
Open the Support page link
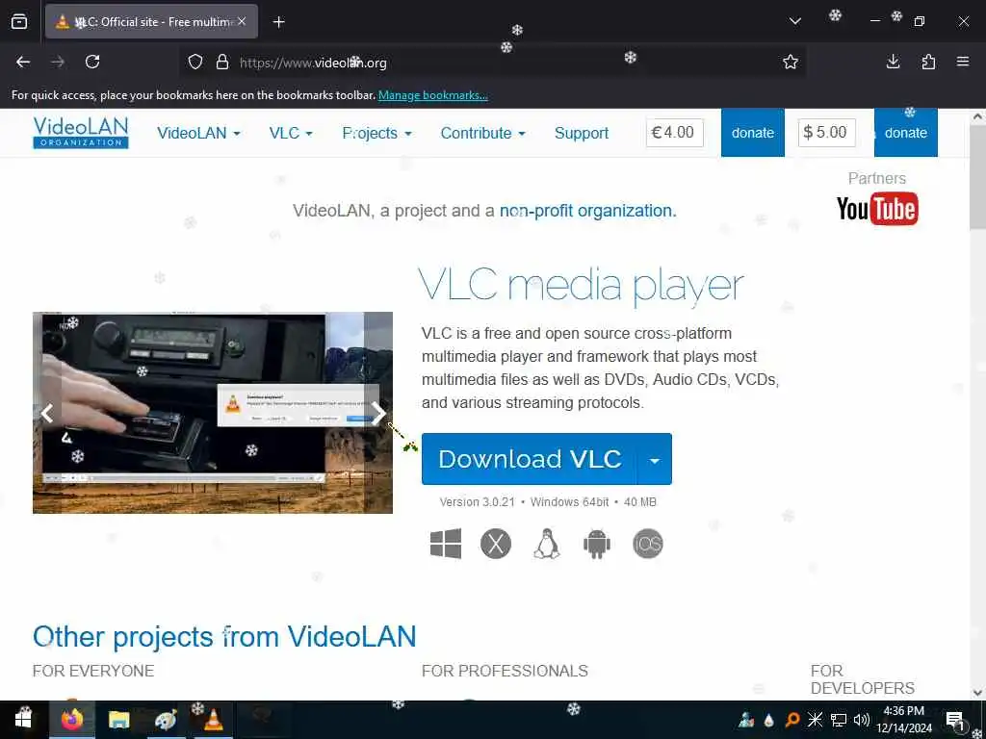582,133
